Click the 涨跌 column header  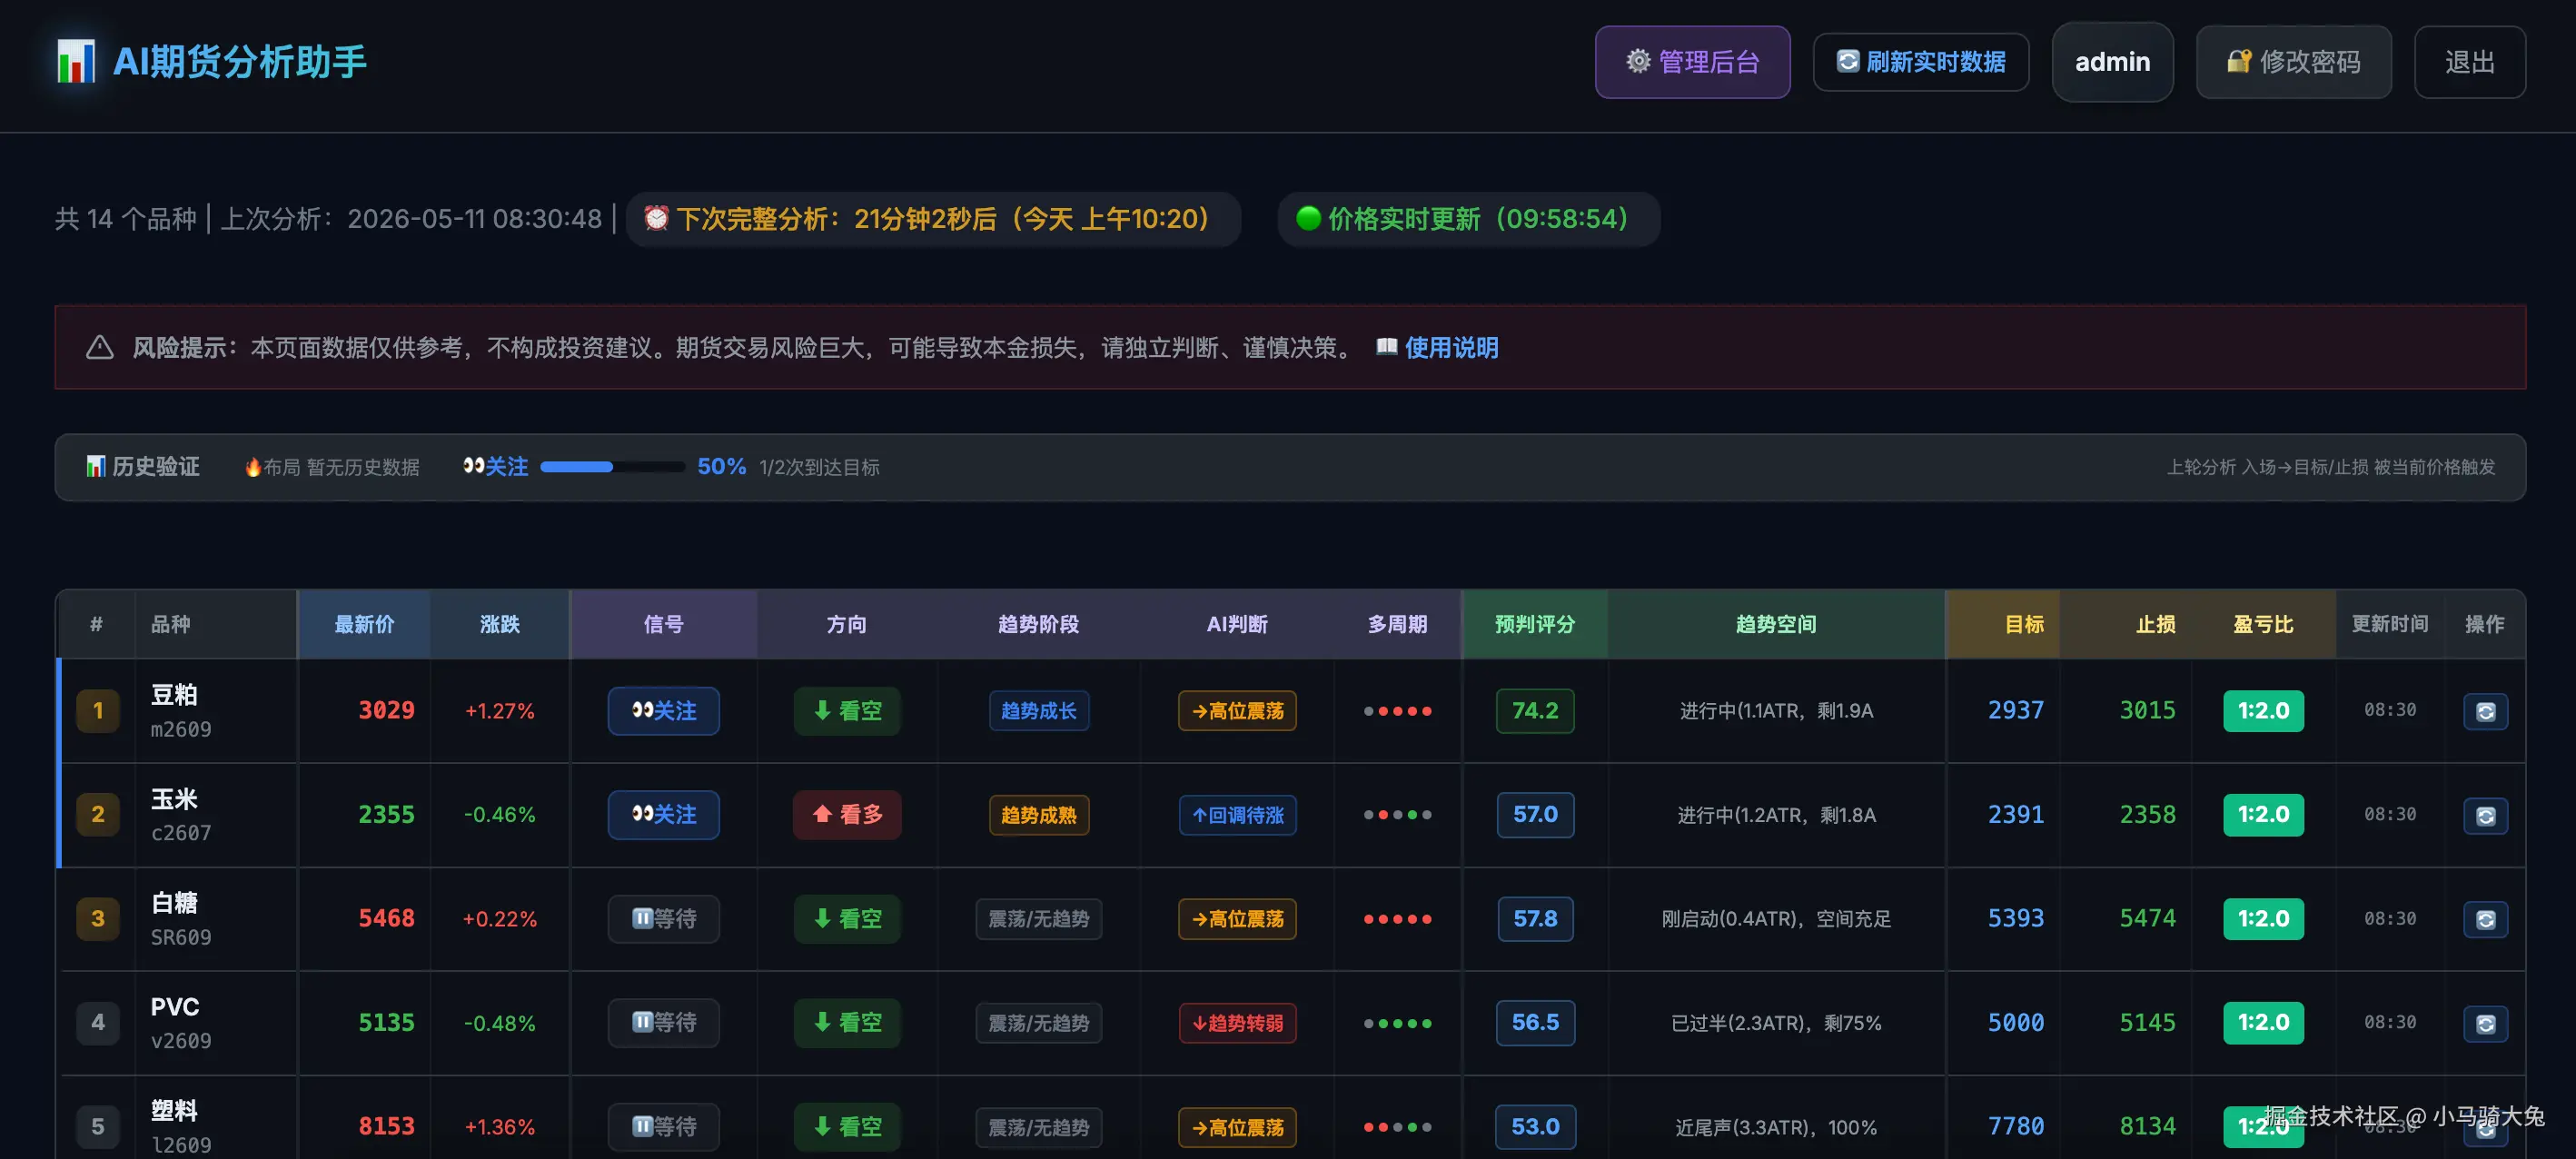(499, 624)
